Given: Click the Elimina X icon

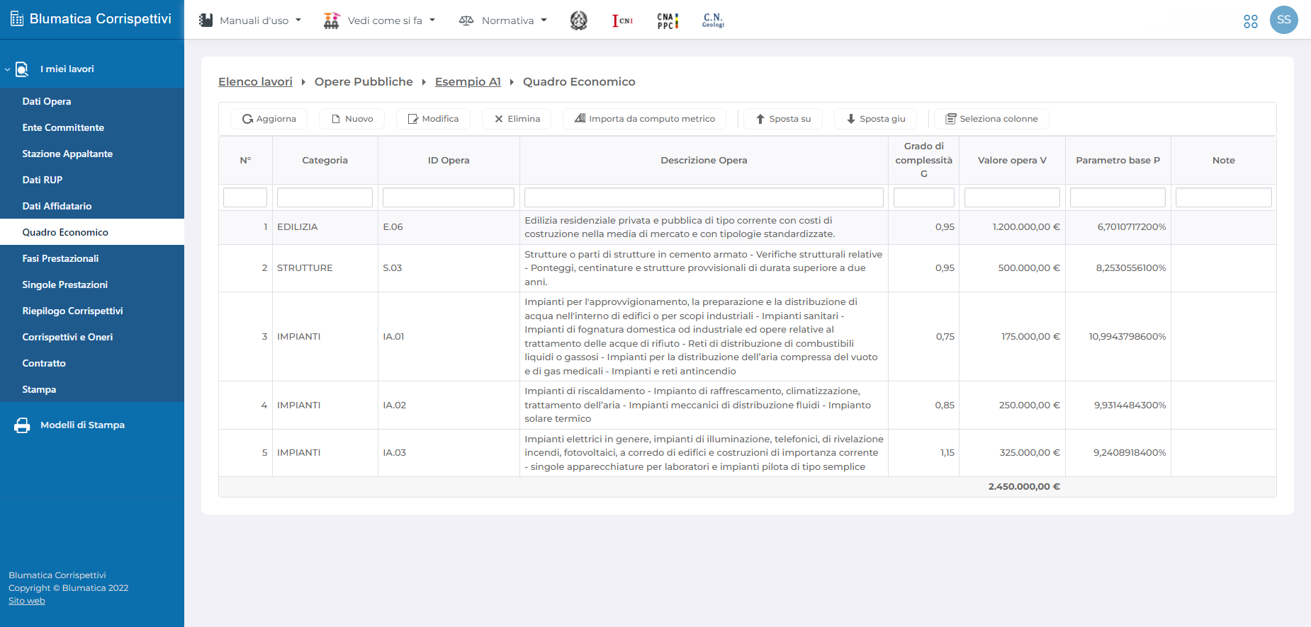Looking at the screenshot, I should pyautogui.click(x=499, y=119).
